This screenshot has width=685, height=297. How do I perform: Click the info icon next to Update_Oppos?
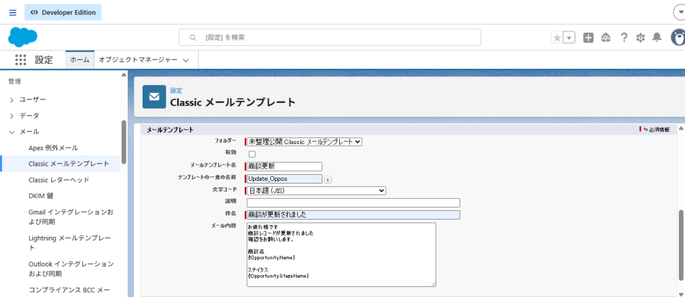click(328, 179)
